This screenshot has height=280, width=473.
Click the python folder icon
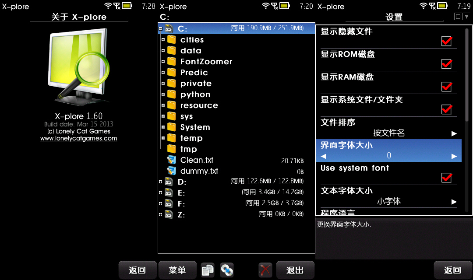(171, 94)
